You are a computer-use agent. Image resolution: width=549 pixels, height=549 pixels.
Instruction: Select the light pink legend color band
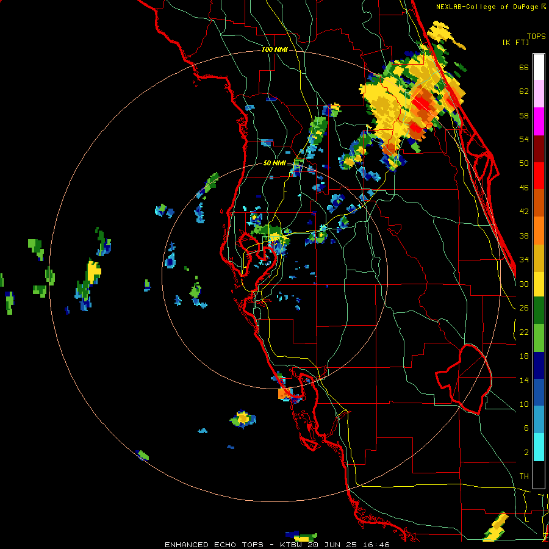[539, 93]
